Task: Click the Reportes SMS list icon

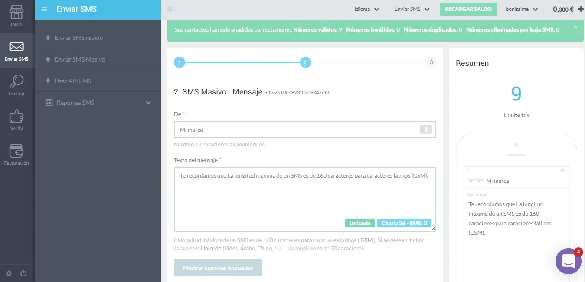Action: [49, 103]
